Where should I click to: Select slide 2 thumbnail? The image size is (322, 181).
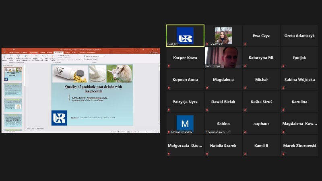(x=13, y=90)
